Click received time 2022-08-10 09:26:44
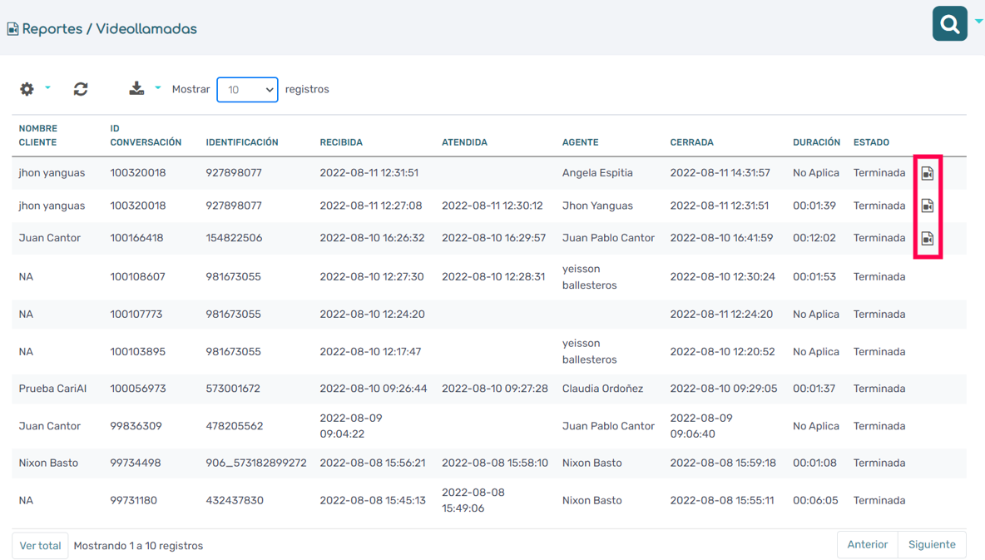985x560 pixels. pos(374,389)
